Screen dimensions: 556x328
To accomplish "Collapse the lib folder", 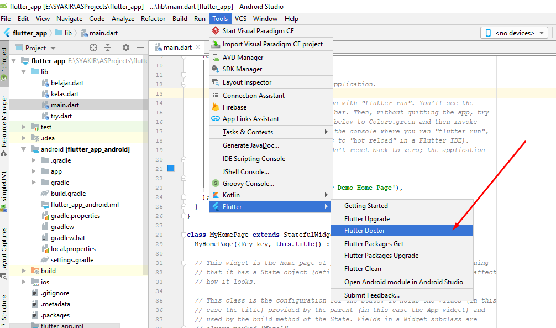I will [x=23, y=72].
